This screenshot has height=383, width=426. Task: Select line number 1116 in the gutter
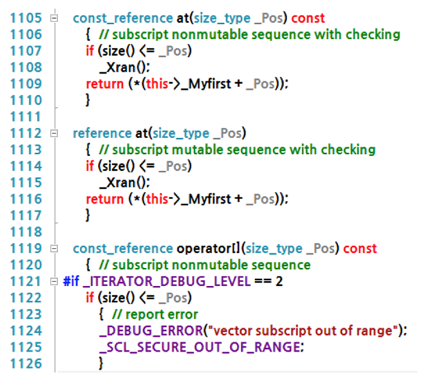pos(26,199)
